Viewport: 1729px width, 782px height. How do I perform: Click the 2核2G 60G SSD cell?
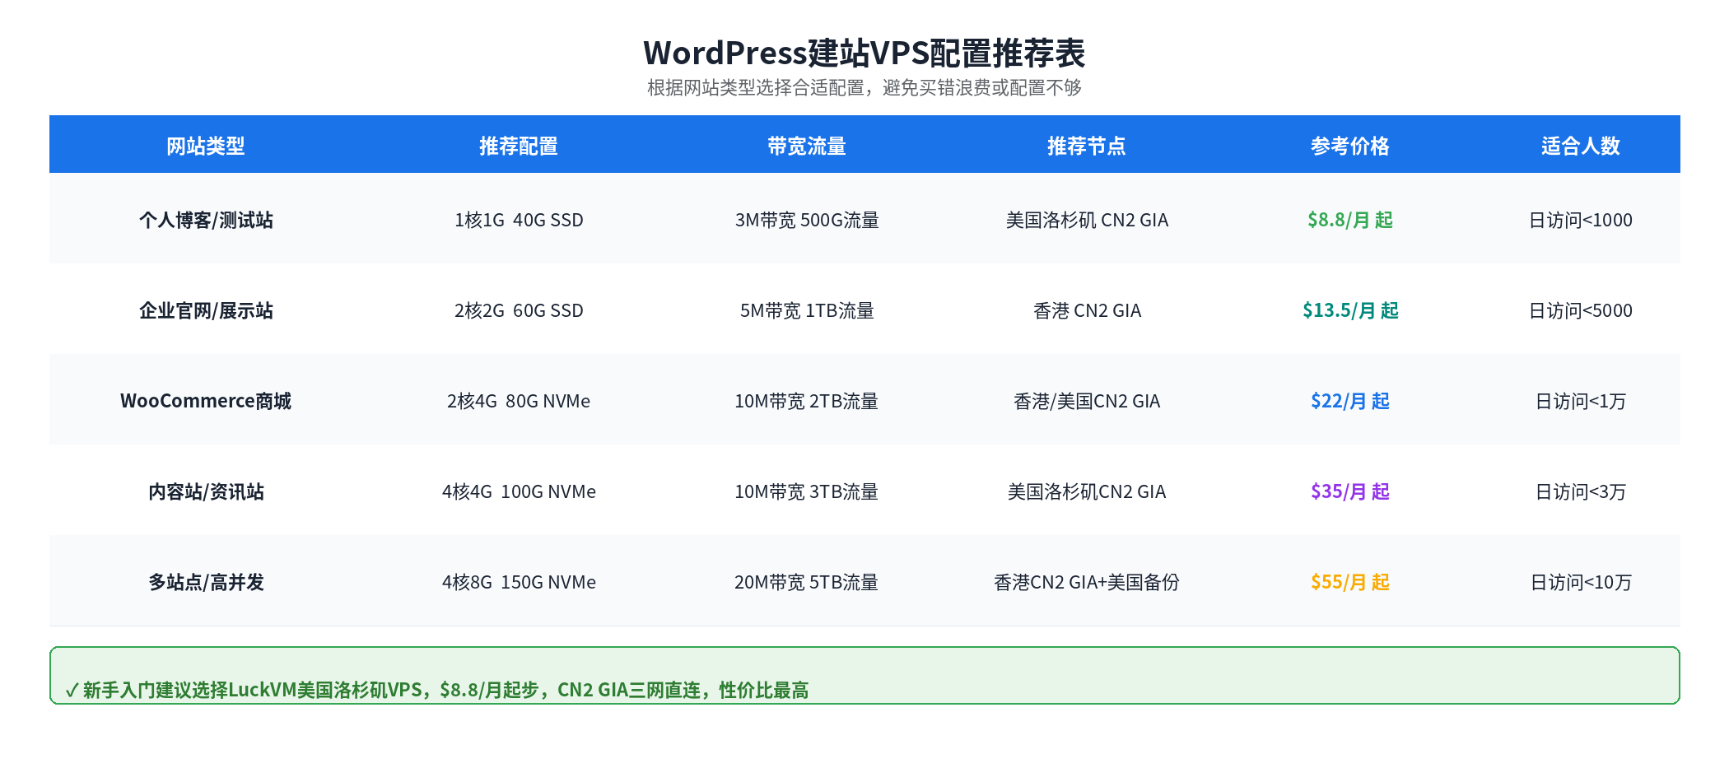[519, 310]
